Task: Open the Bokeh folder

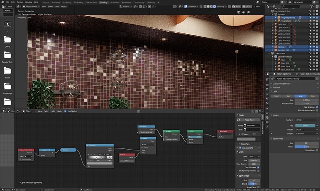Action: pyautogui.click(x=7, y=70)
